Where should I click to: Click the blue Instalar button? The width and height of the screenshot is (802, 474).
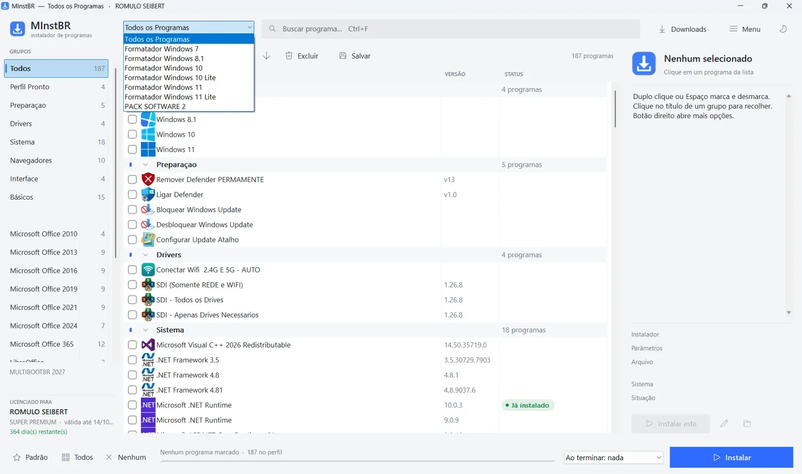pyautogui.click(x=732, y=457)
